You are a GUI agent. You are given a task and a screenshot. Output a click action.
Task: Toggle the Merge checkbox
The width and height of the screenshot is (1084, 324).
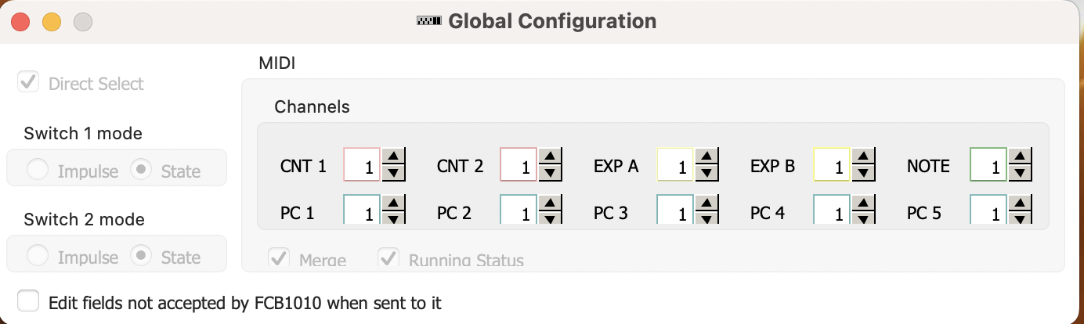point(279,258)
